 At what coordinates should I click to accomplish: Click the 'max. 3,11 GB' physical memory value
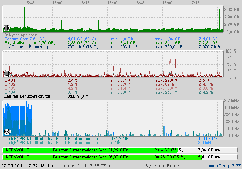(x=167, y=43)
